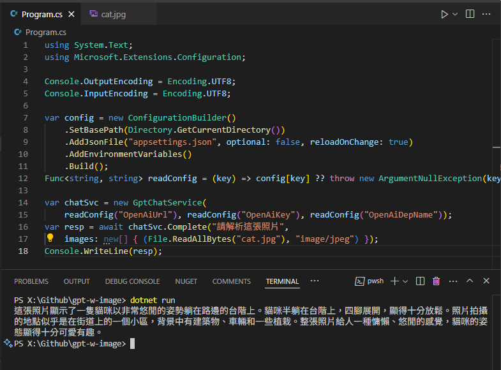Show additional panel tabs via ellipsis

[x=315, y=281]
